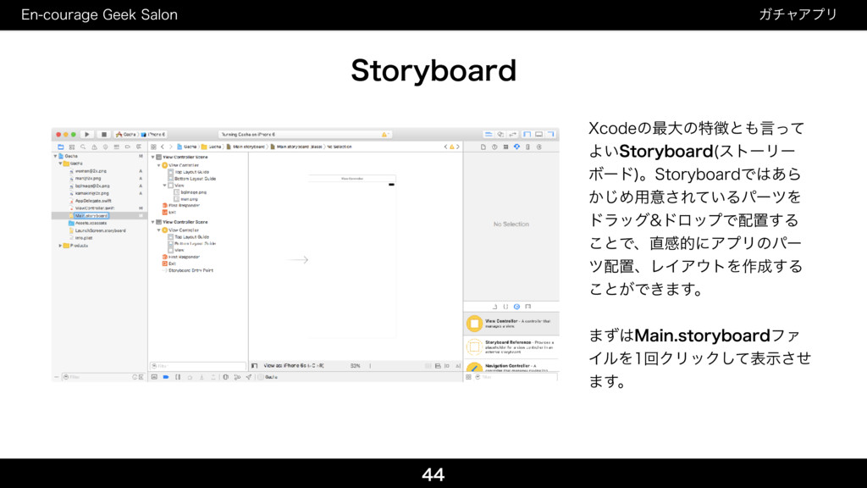
Task: Open the Align constraints icon
Action: click(x=438, y=366)
